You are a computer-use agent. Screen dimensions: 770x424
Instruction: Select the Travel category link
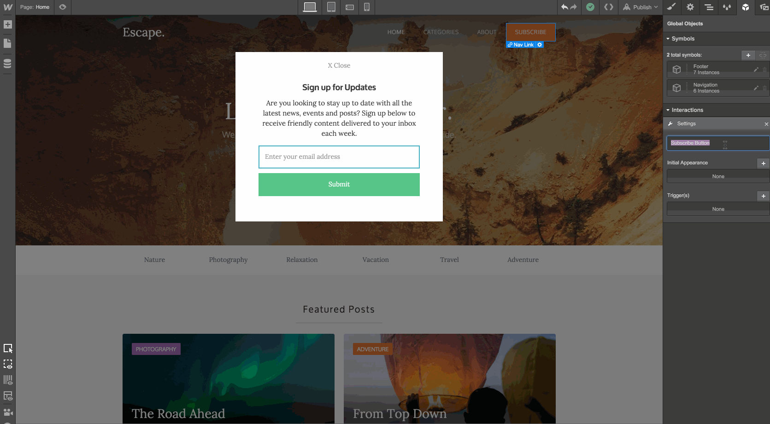tap(449, 260)
